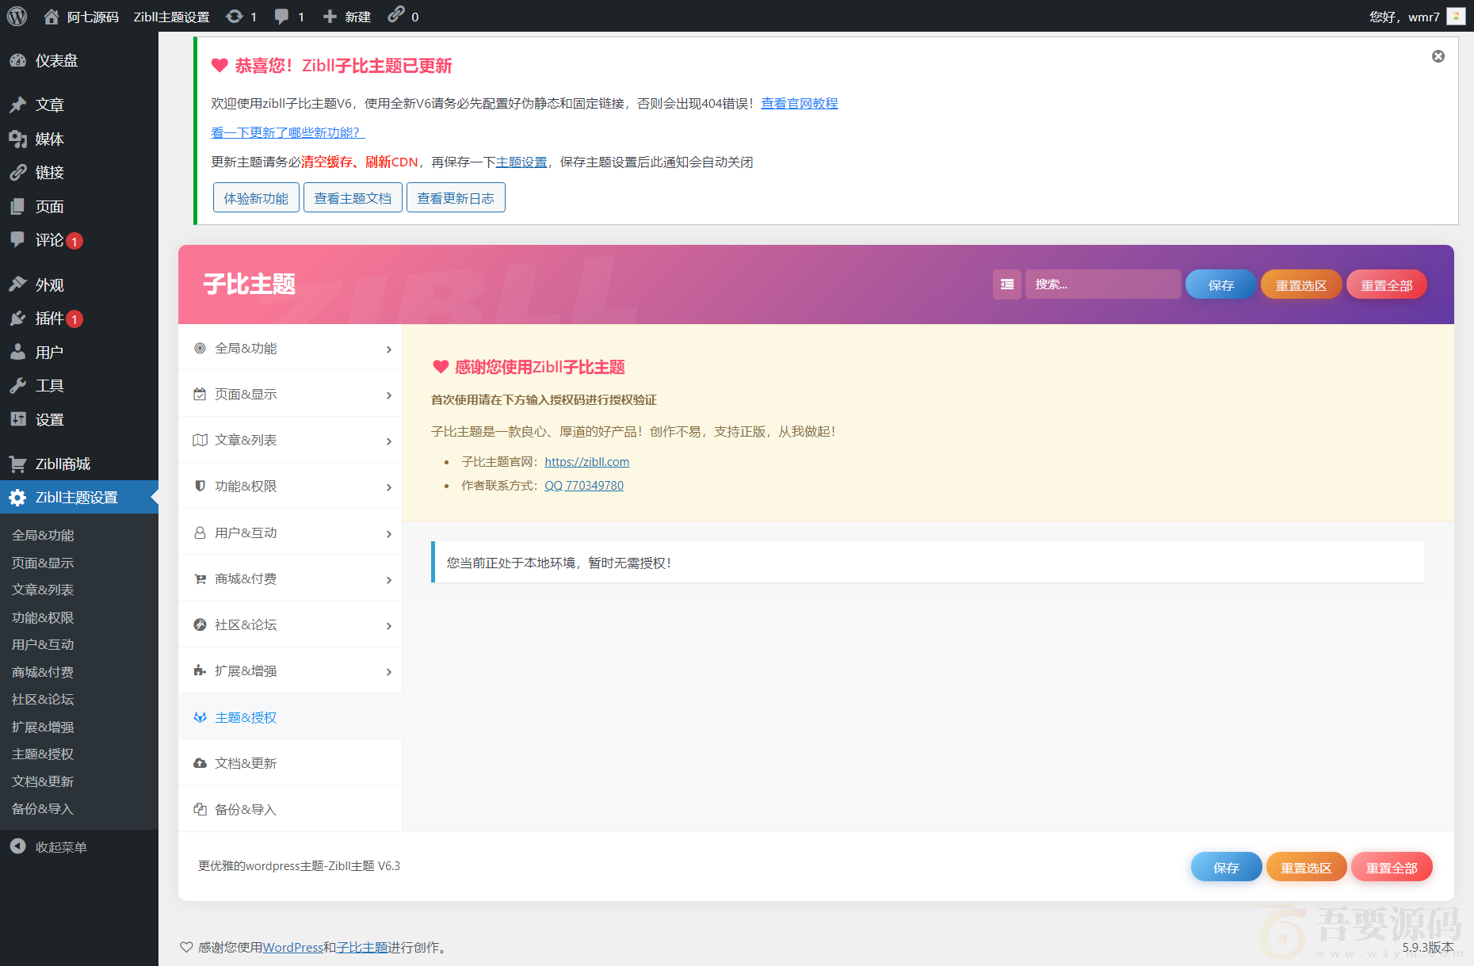Screen dimensions: 1474x966
Task: Click the Zibll商城 shopping cart icon
Action: (x=17, y=464)
